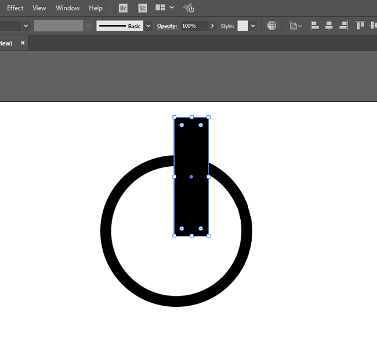Expand the Opacity value arrow
The image size is (377, 341).
pyautogui.click(x=212, y=26)
